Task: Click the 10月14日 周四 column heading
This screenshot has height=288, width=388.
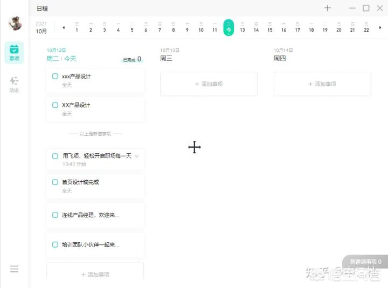Action: click(283, 54)
